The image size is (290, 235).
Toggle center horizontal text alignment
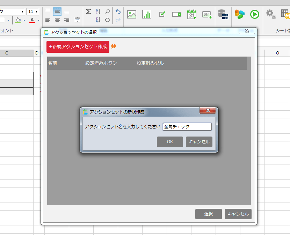coord(57,20)
